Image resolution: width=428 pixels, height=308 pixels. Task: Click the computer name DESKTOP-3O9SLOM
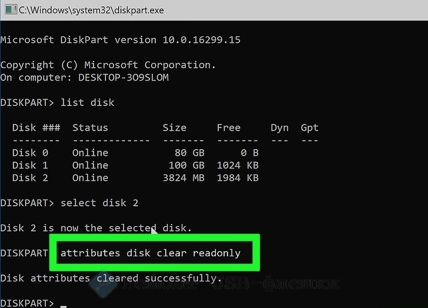[123, 78]
